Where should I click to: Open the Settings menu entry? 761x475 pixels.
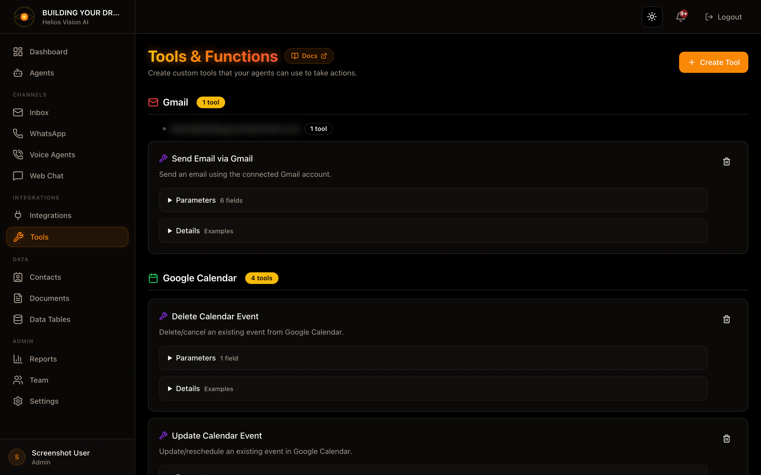tap(44, 401)
